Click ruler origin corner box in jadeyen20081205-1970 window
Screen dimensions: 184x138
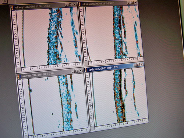coord(92,129)
